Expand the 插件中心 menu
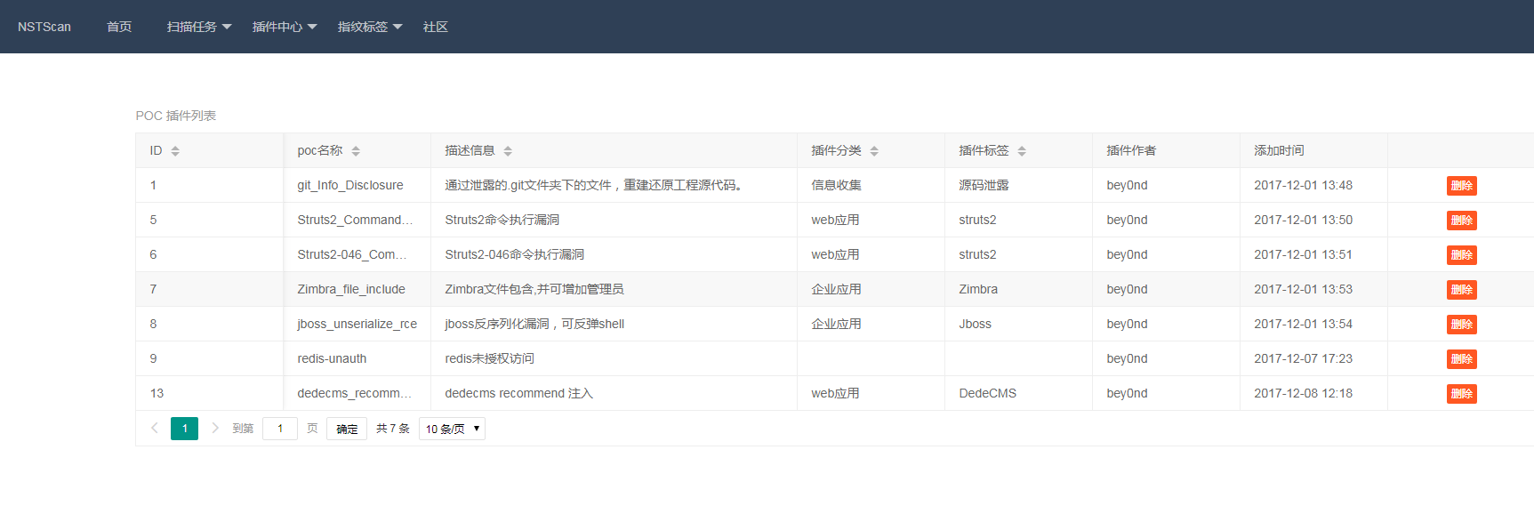The height and width of the screenshot is (530, 1534). pyautogui.click(x=285, y=27)
